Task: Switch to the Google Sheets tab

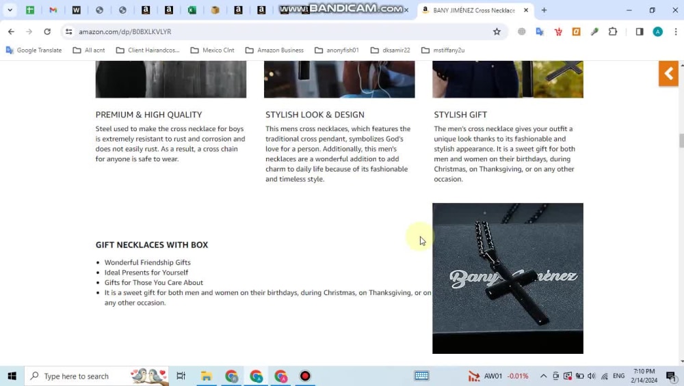Action: click(30, 10)
